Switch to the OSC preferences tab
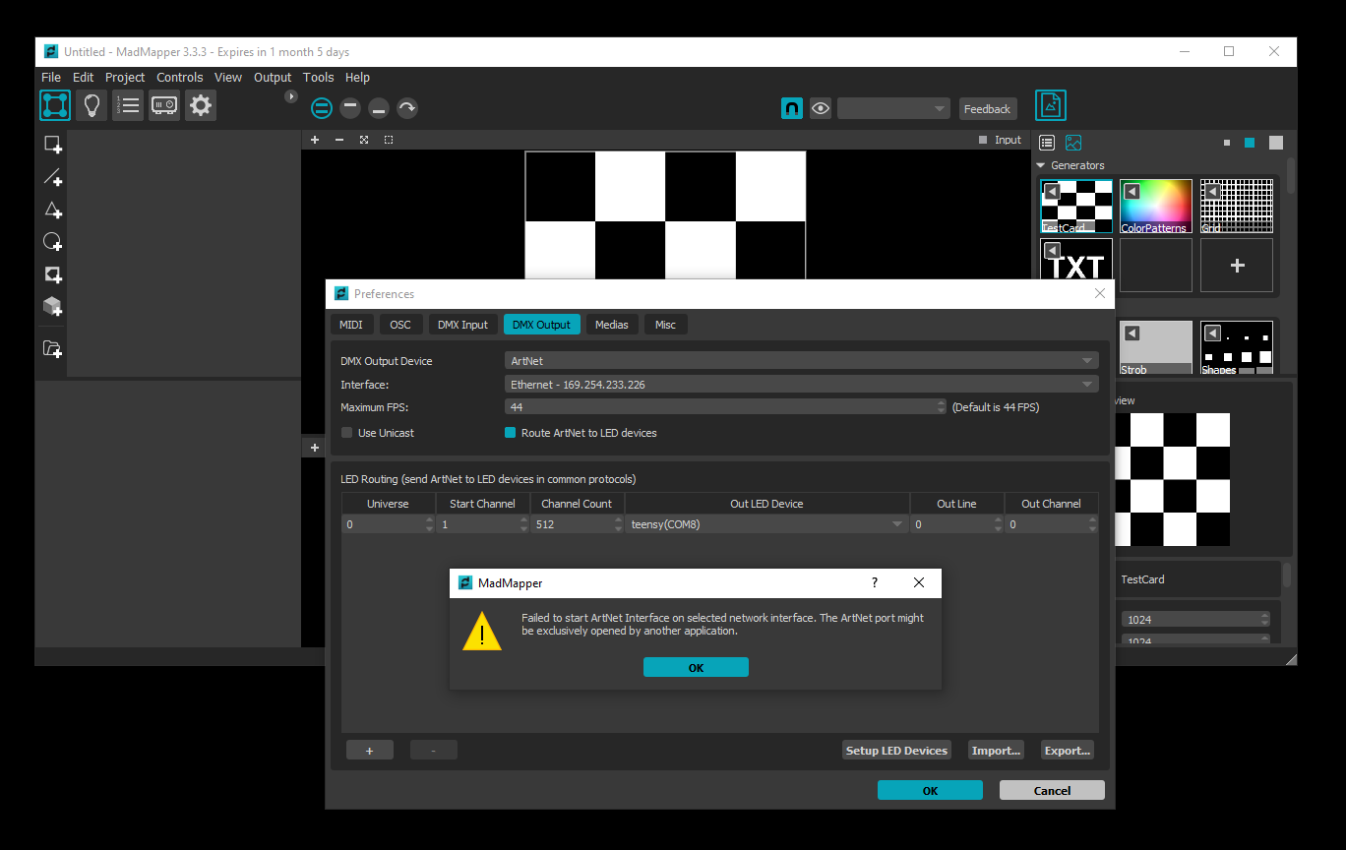 tap(400, 325)
